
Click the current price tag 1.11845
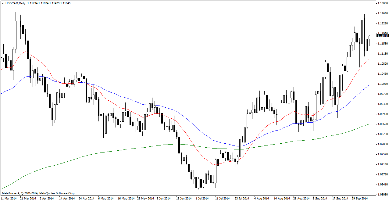[x=382, y=36]
